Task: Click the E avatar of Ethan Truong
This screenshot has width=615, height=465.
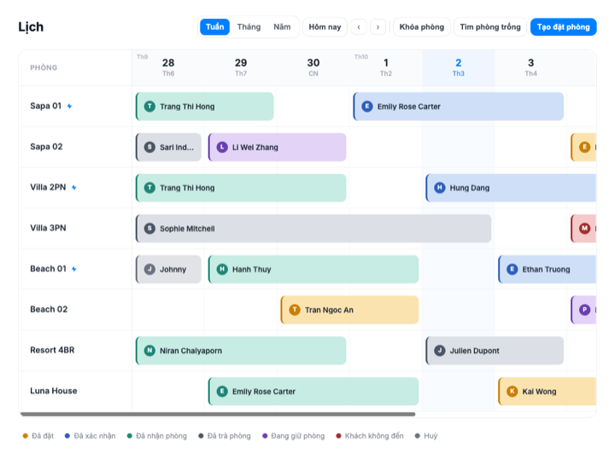Action: pos(512,269)
